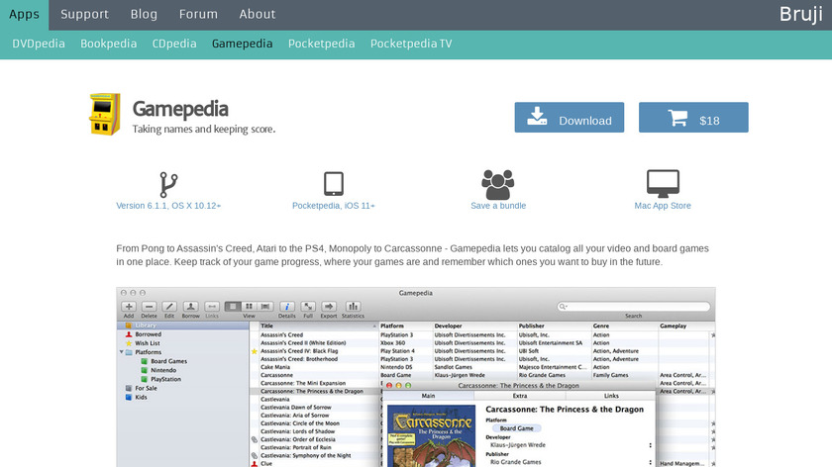This screenshot has height=467, width=832.
Task: Click the tablet Pocketpedia icon
Action: coord(333,184)
